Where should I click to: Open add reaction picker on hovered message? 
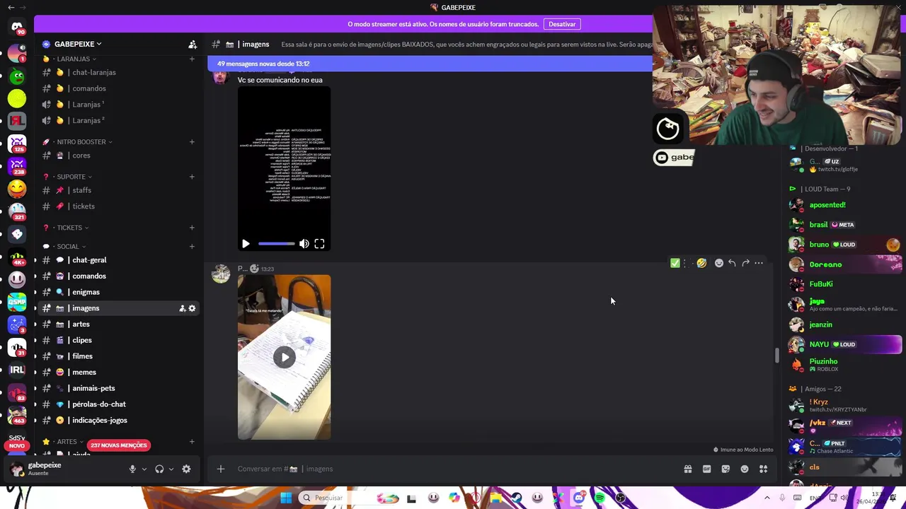pyautogui.click(x=719, y=263)
